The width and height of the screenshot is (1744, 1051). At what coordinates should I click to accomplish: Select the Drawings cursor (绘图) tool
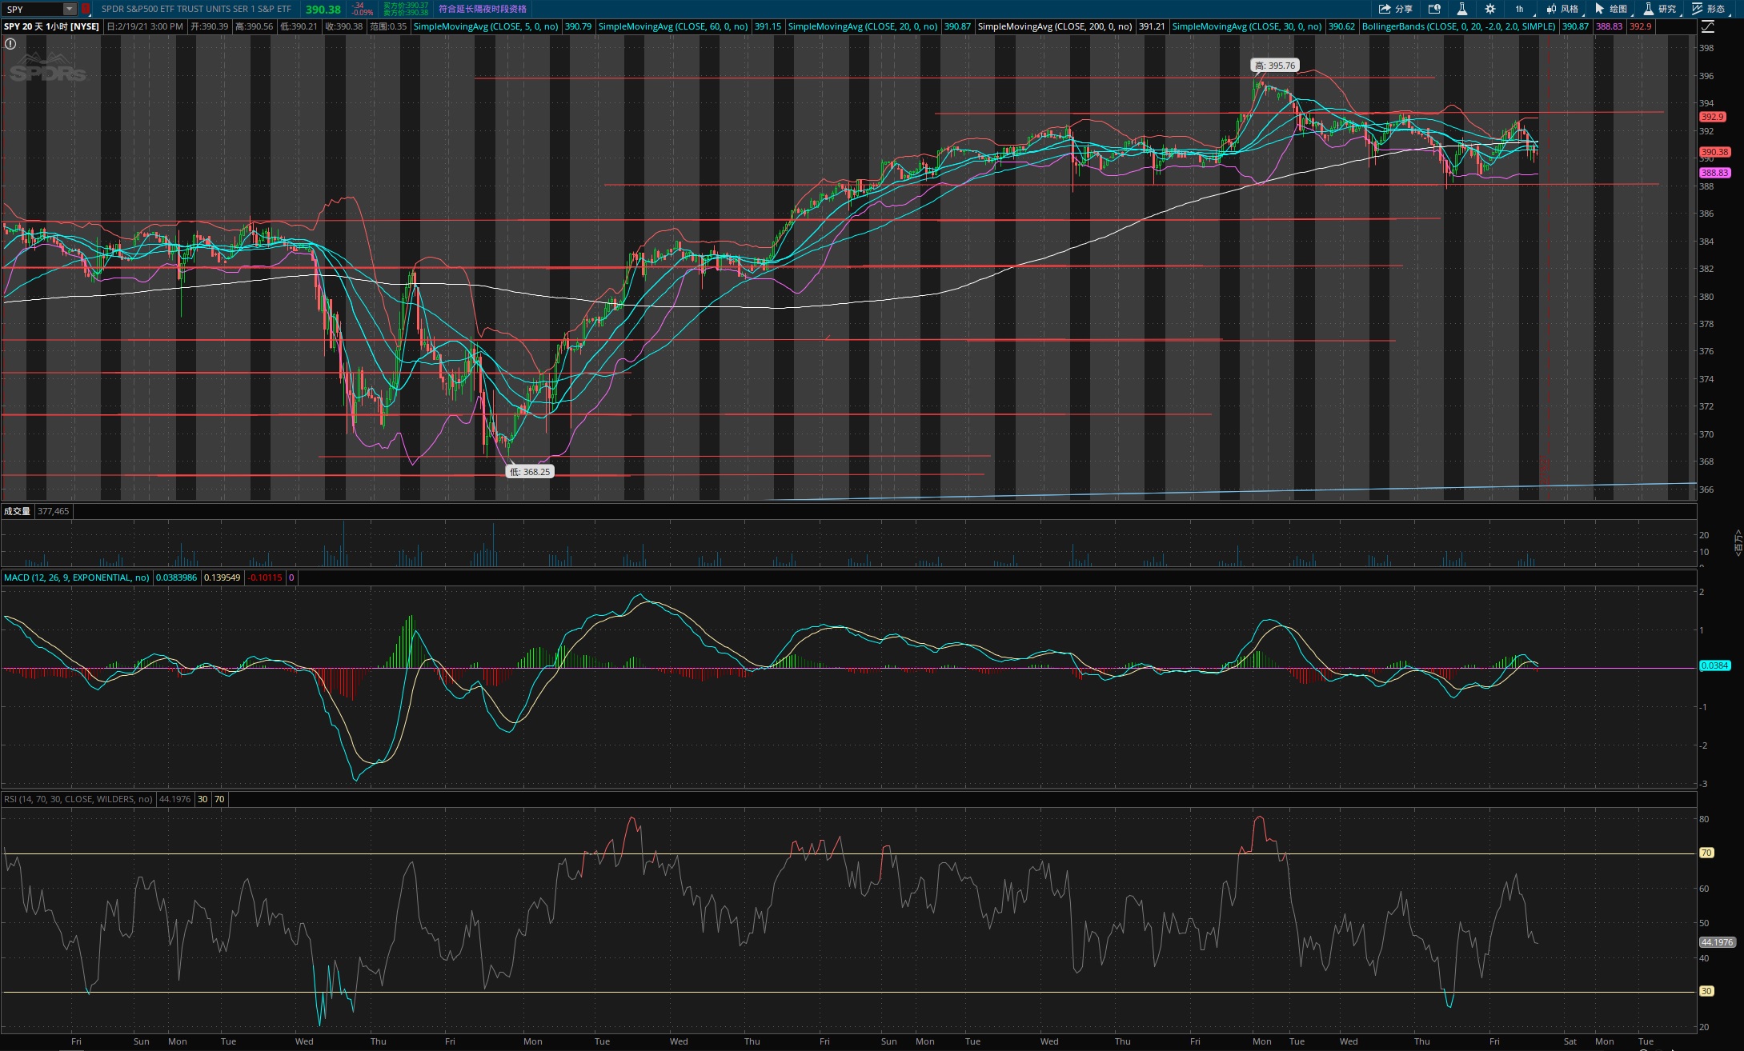point(1610,9)
